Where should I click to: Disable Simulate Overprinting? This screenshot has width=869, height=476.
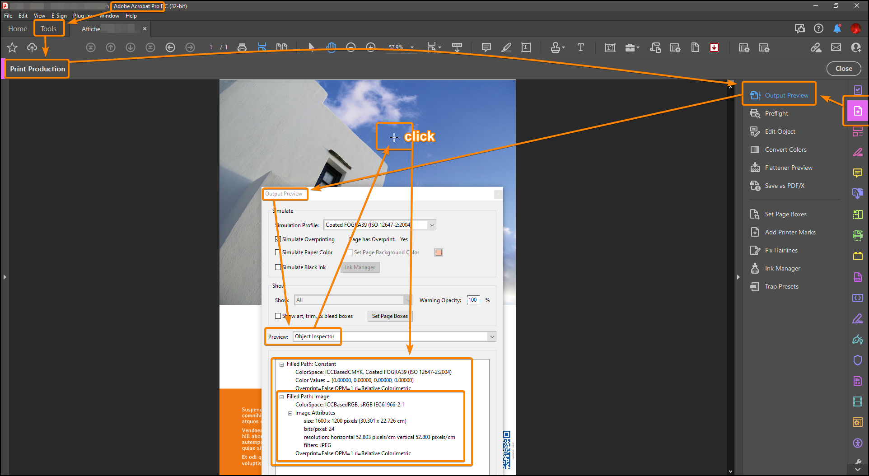point(278,239)
